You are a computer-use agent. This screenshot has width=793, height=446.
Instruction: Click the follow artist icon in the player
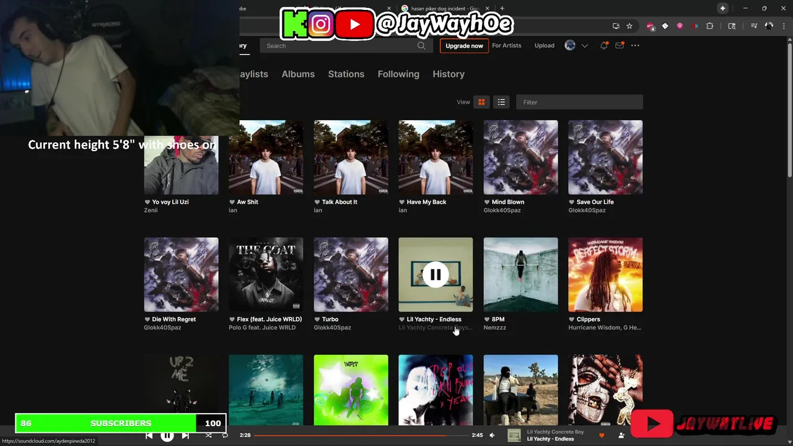click(x=621, y=435)
